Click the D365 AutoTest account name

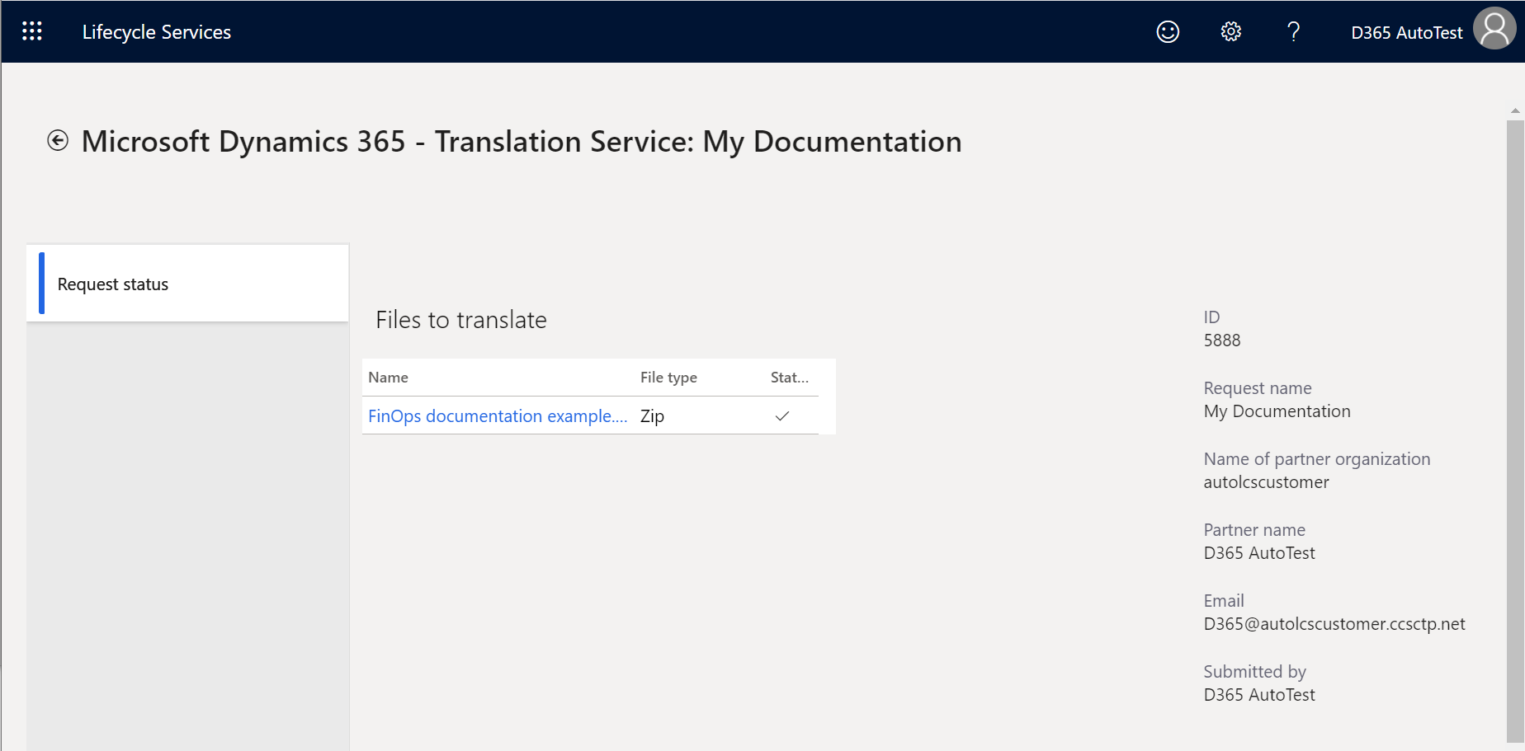coord(1406,32)
